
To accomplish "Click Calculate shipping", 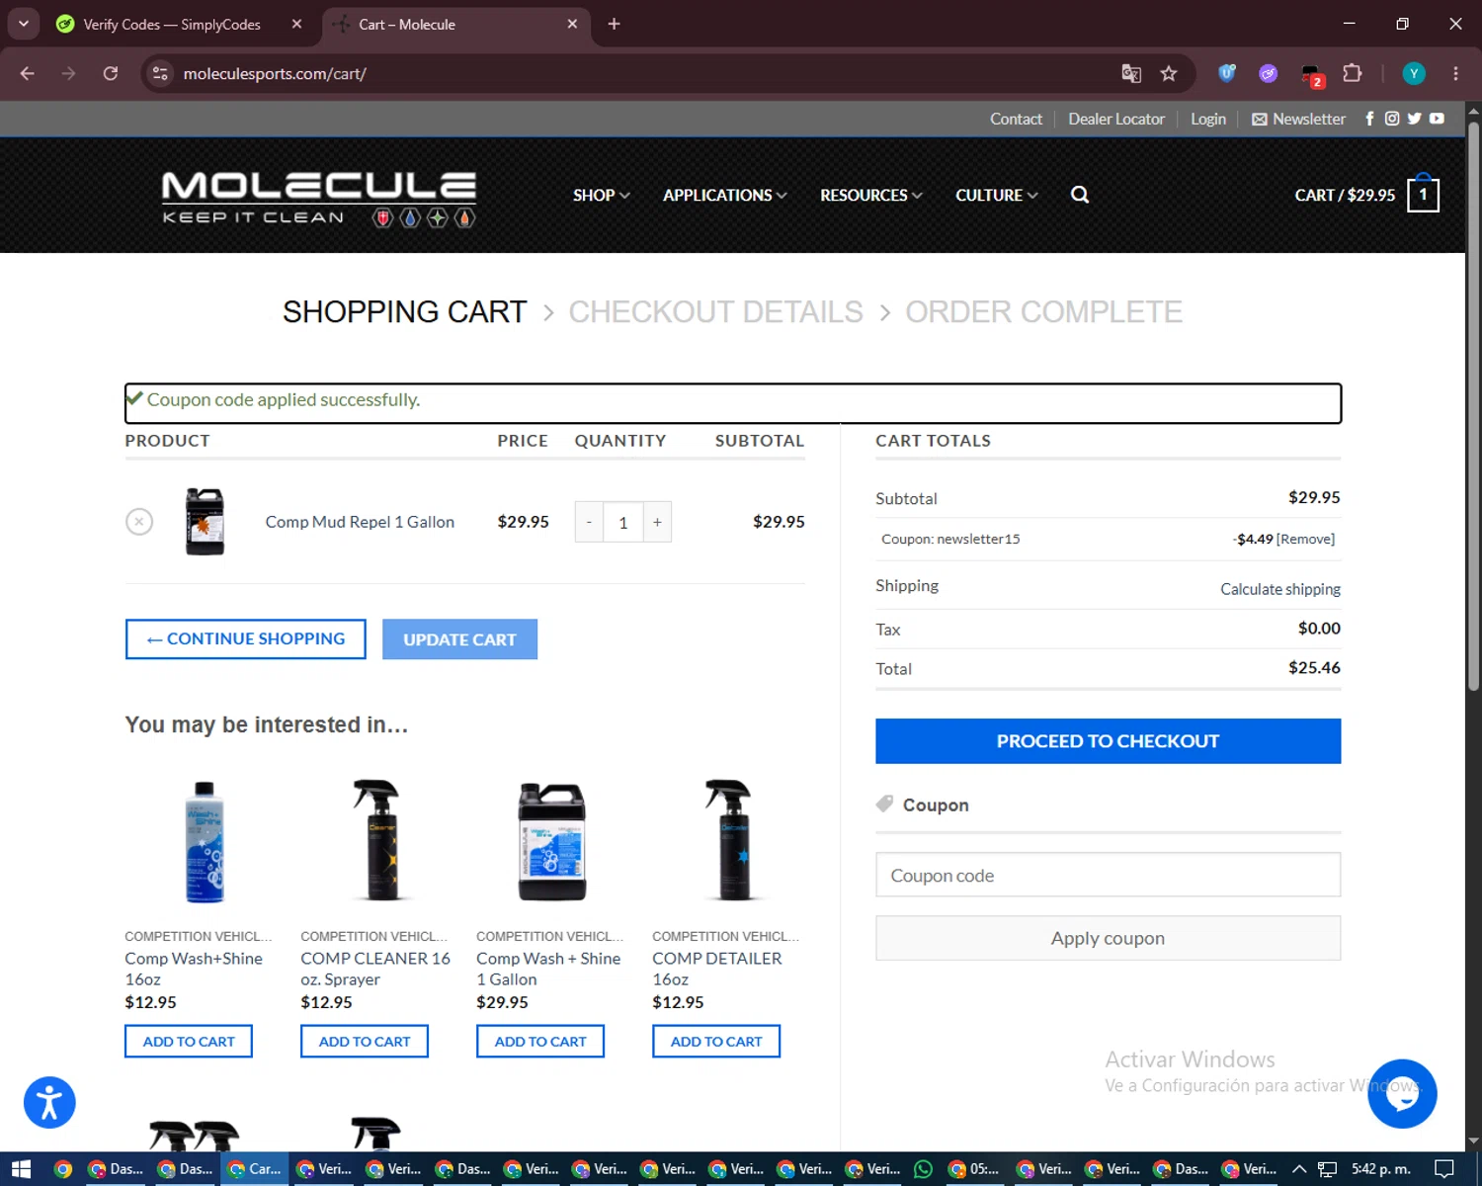I will point(1280,589).
